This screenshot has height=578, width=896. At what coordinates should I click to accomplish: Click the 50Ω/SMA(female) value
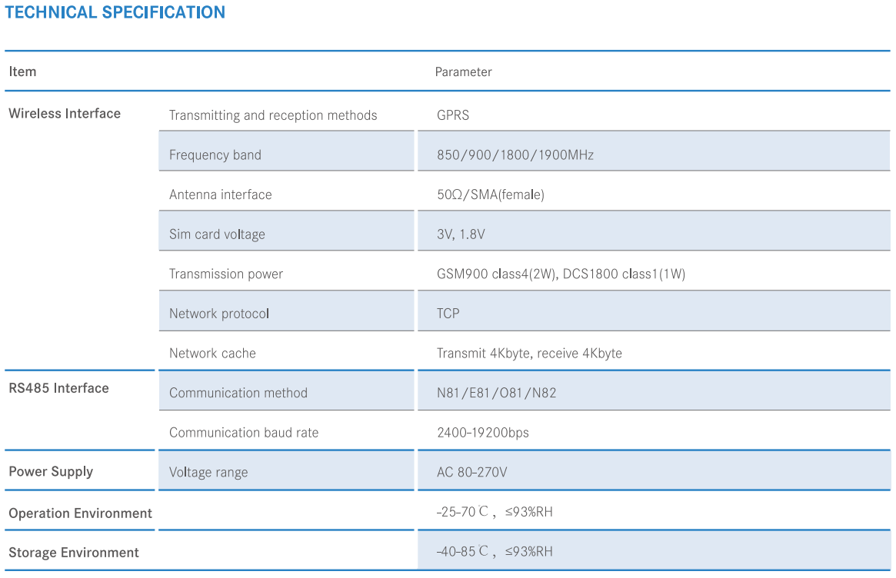pos(490,194)
